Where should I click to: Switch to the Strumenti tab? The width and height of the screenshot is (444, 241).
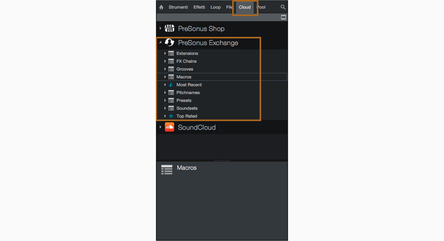tap(178, 7)
